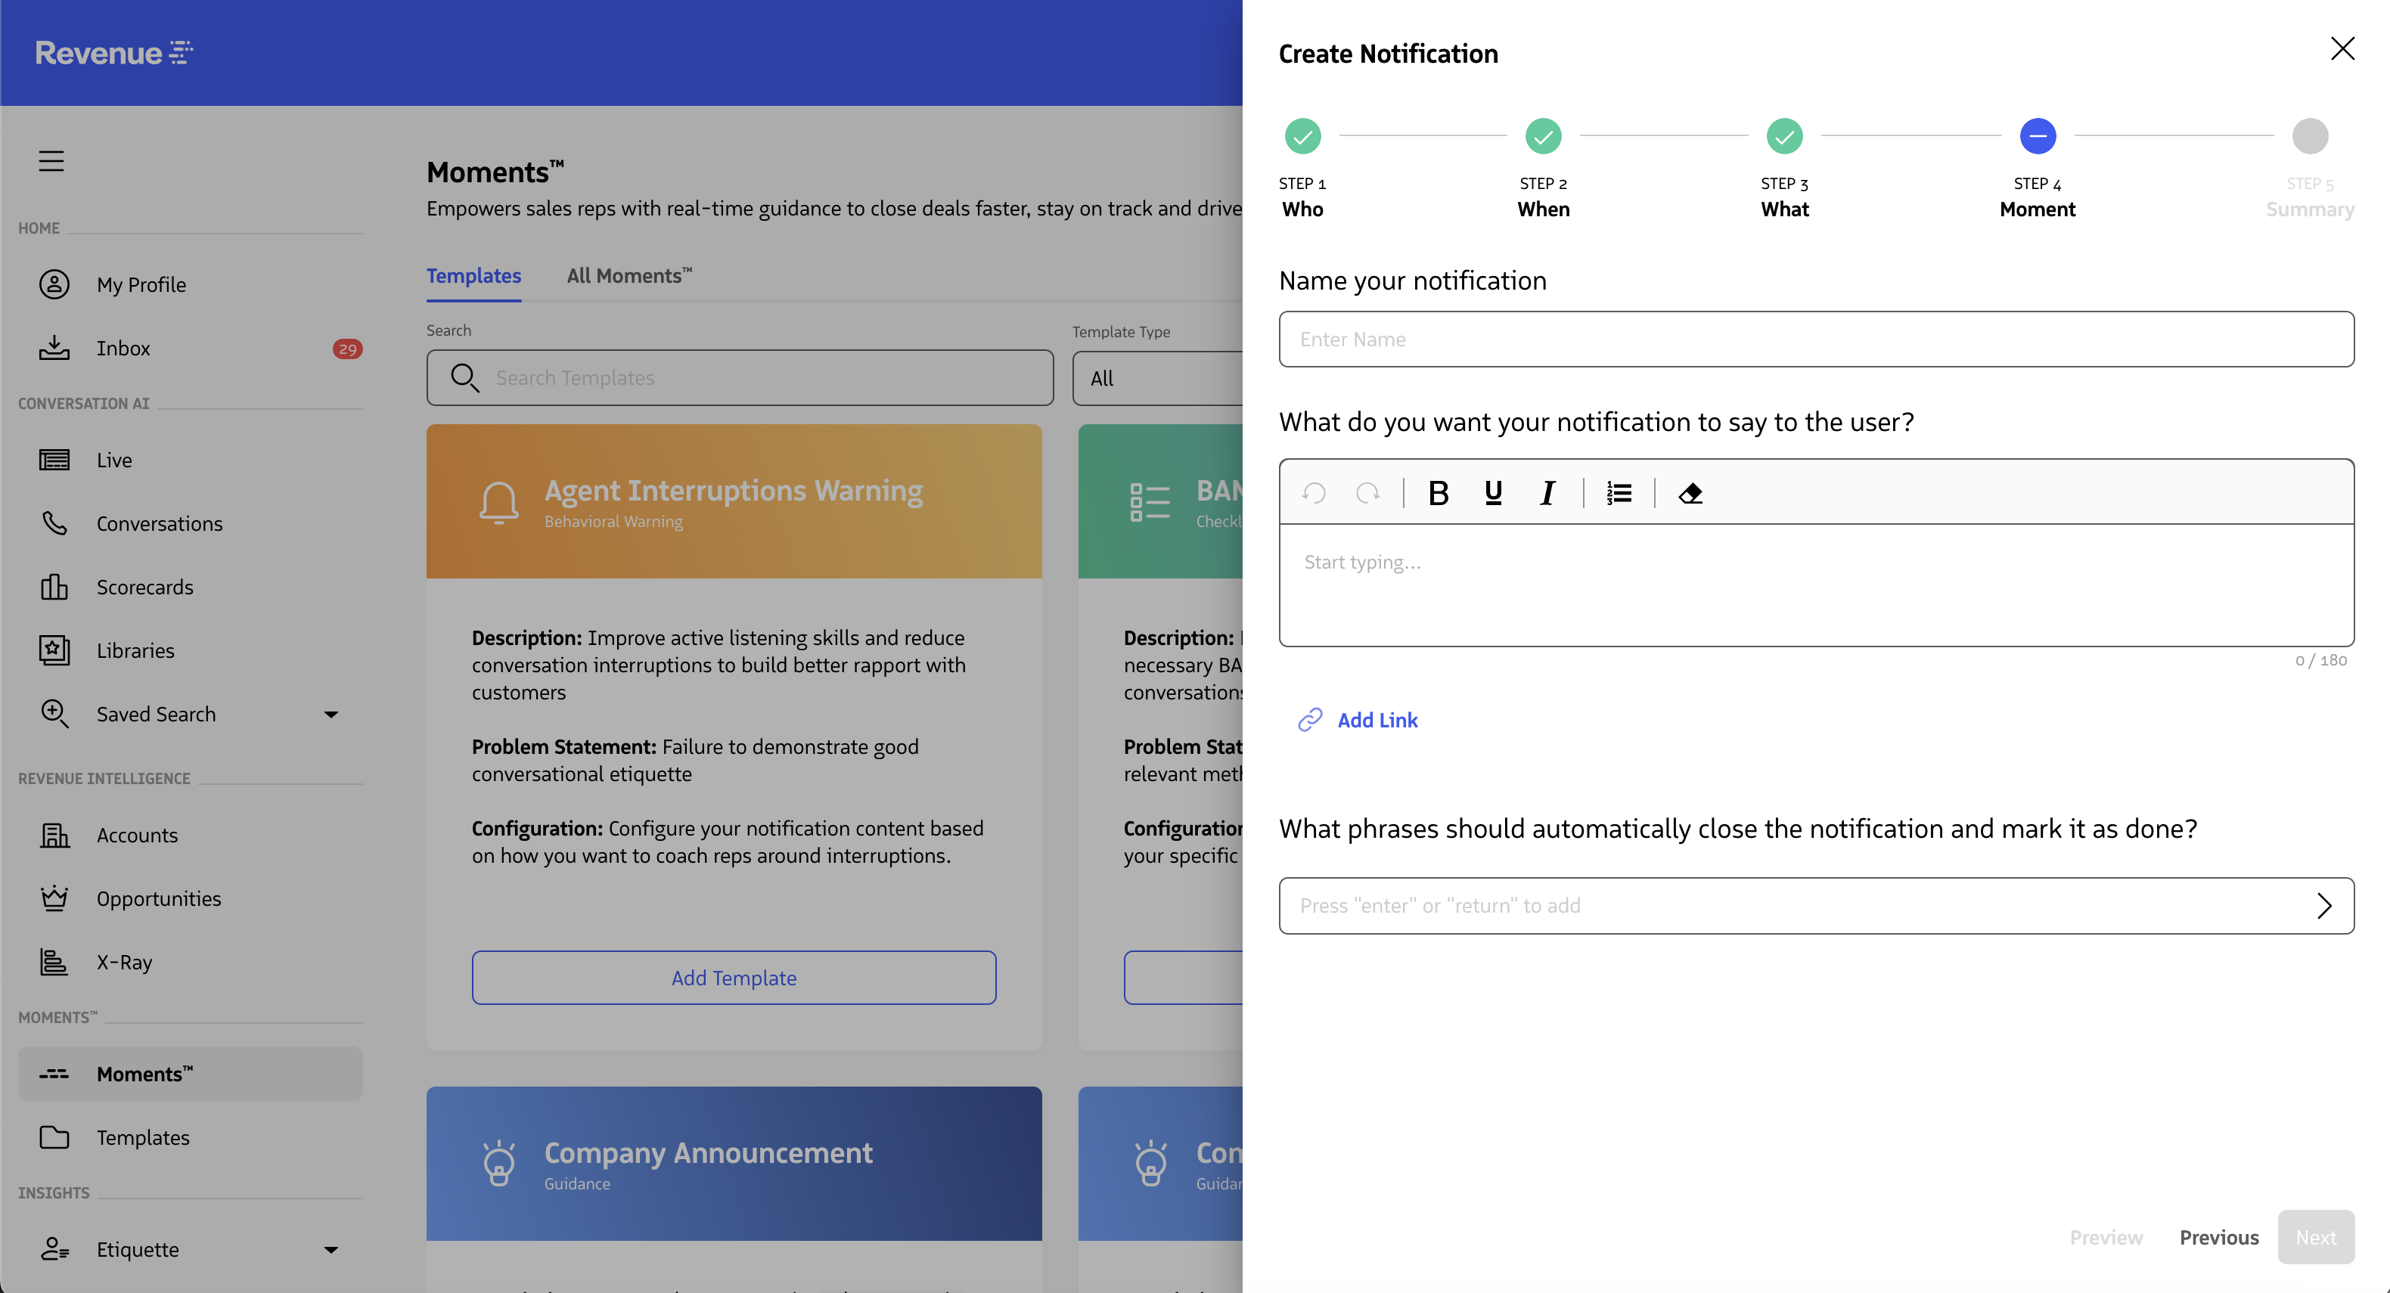Open the X-Ray chart icon
The height and width of the screenshot is (1293, 2390).
(54, 962)
